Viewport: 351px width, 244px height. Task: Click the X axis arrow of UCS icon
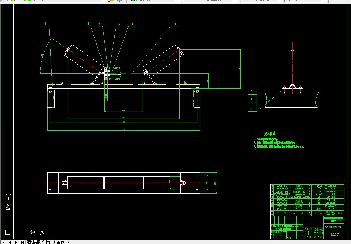[x=32, y=232]
